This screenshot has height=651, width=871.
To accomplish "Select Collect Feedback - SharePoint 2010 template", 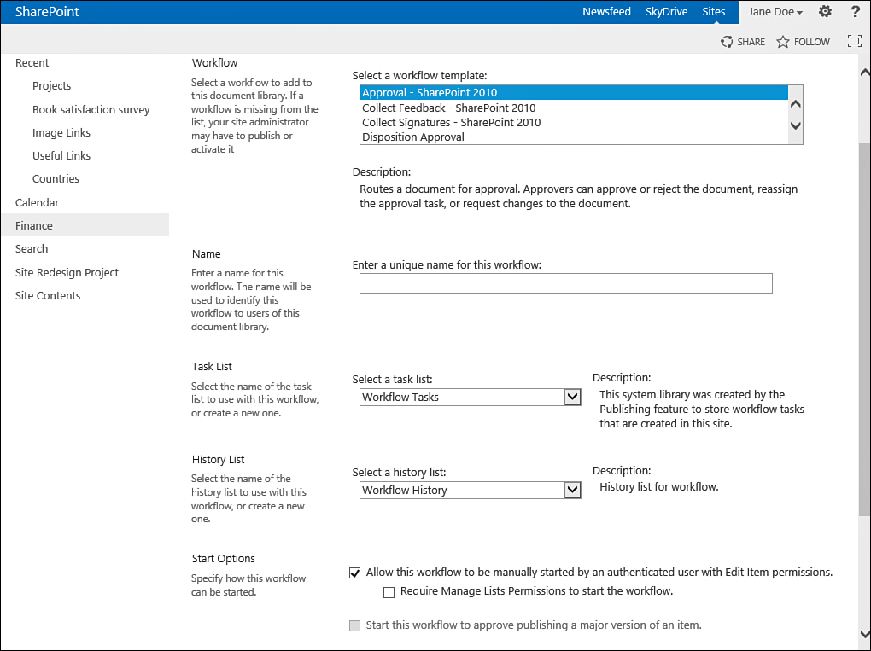I will (x=574, y=108).
